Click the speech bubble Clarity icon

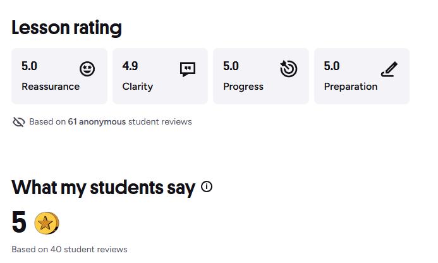188,69
